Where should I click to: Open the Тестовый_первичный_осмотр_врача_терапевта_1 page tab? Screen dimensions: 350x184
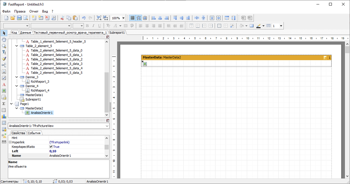click(70, 33)
